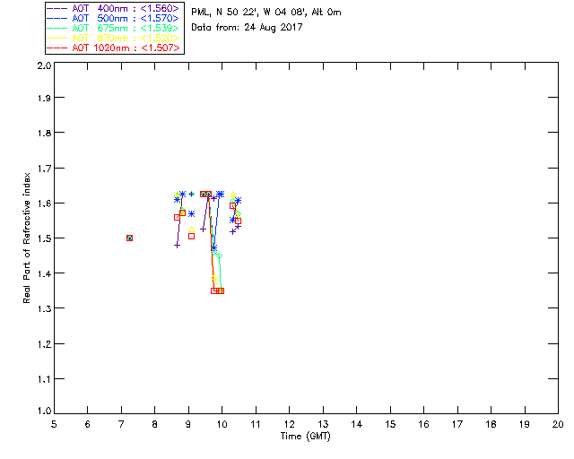Click the 15 tick label on time axis

click(x=390, y=424)
